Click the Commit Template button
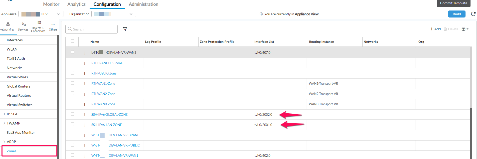This screenshot has width=477, height=159. coord(454,3)
